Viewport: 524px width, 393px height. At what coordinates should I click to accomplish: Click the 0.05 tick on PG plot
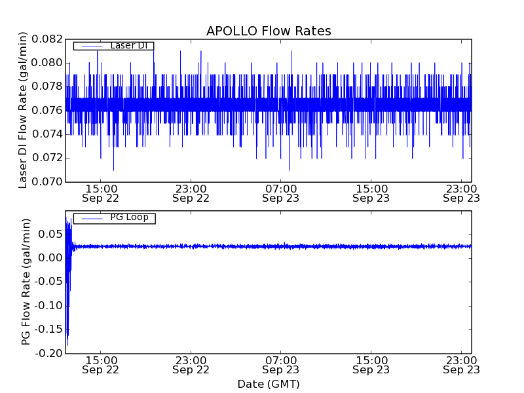pyautogui.click(x=50, y=234)
